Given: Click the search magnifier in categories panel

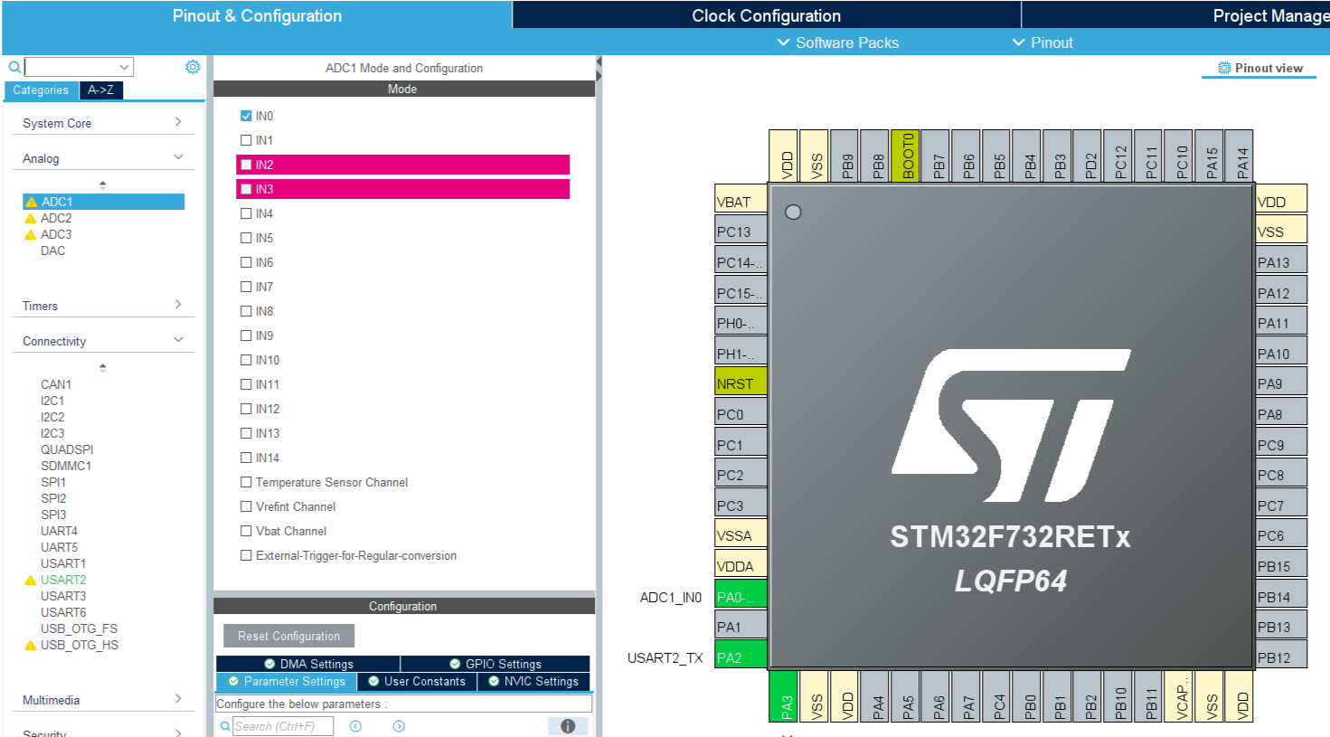Looking at the screenshot, I should [x=14, y=67].
